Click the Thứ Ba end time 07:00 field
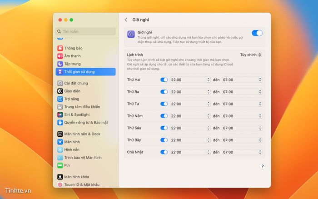 click(x=242, y=92)
